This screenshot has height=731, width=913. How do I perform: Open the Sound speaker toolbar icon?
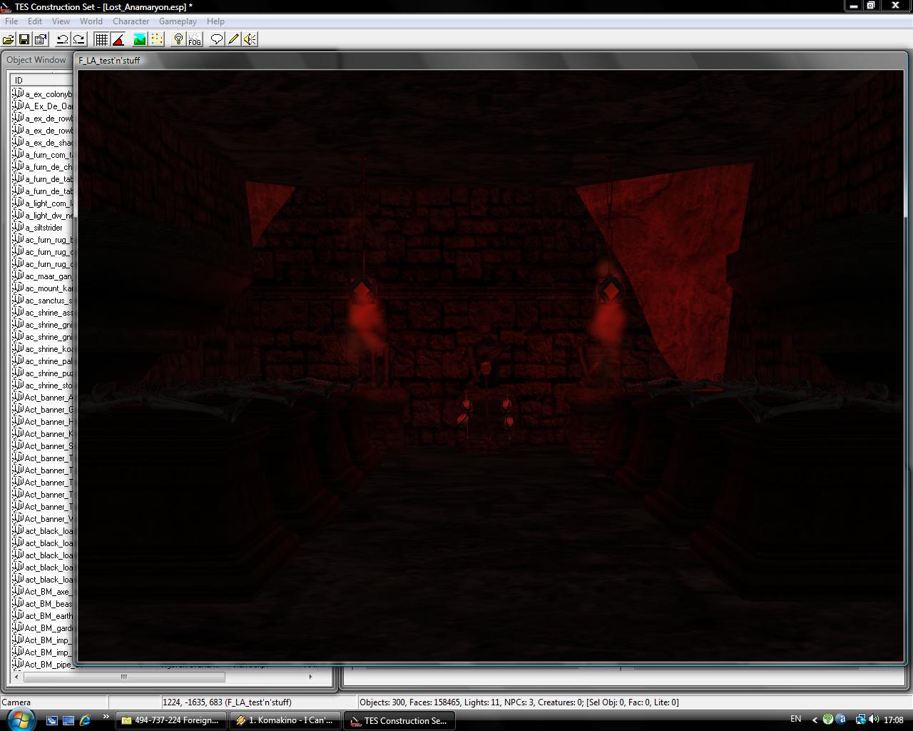(x=250, y=40)
